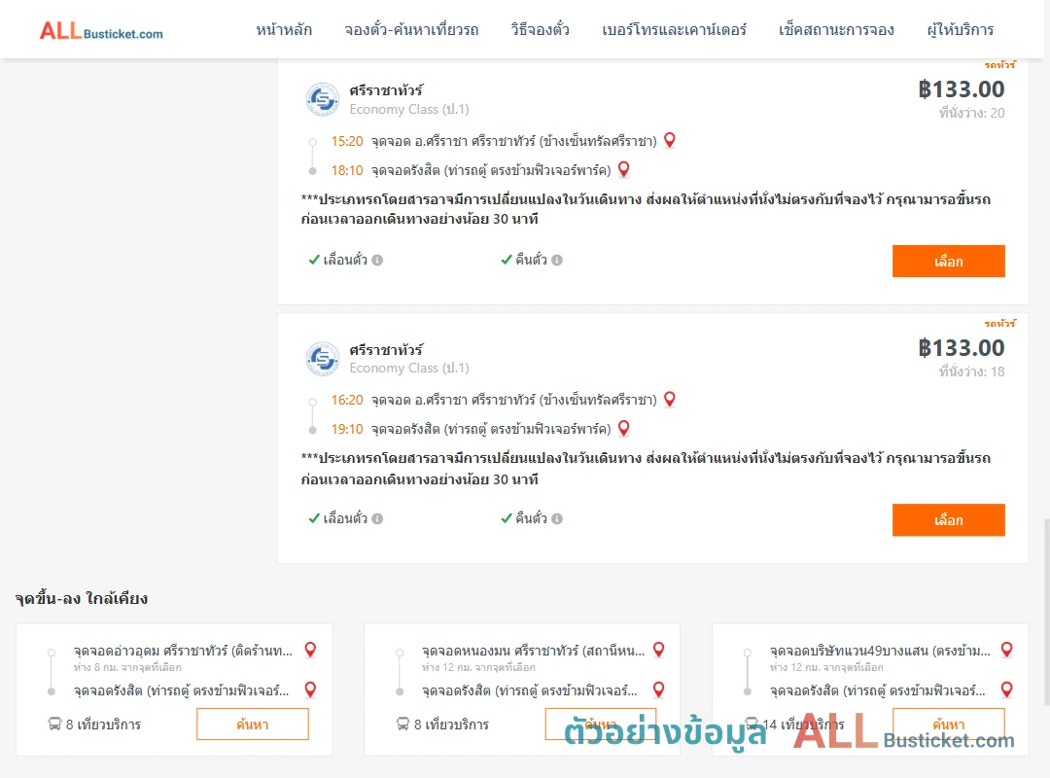Click the operator logo of the 15:20 trip

click(323, 100)
